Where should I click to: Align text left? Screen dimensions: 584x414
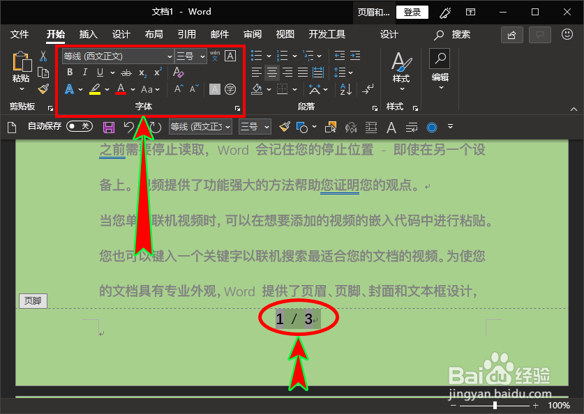click(257, 72)
